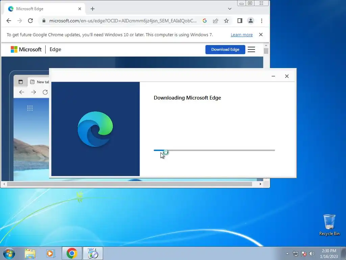Click the Chrome forward arrow
This screenshot has width=346, height=260.
tap(20, 21)
